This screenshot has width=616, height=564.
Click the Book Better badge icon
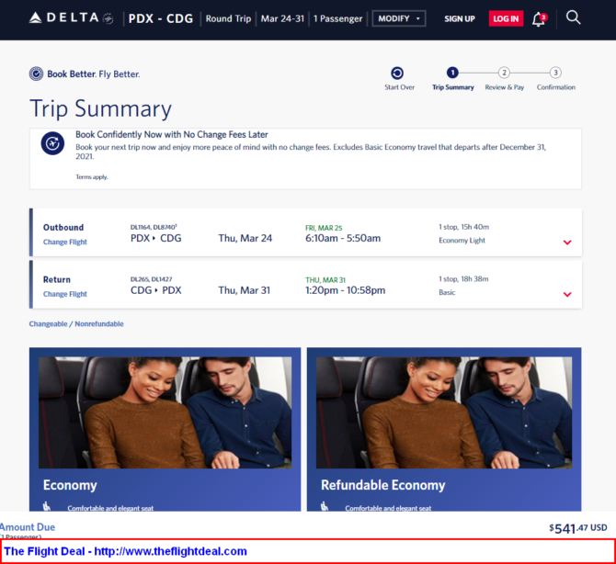tap(36, 73)
